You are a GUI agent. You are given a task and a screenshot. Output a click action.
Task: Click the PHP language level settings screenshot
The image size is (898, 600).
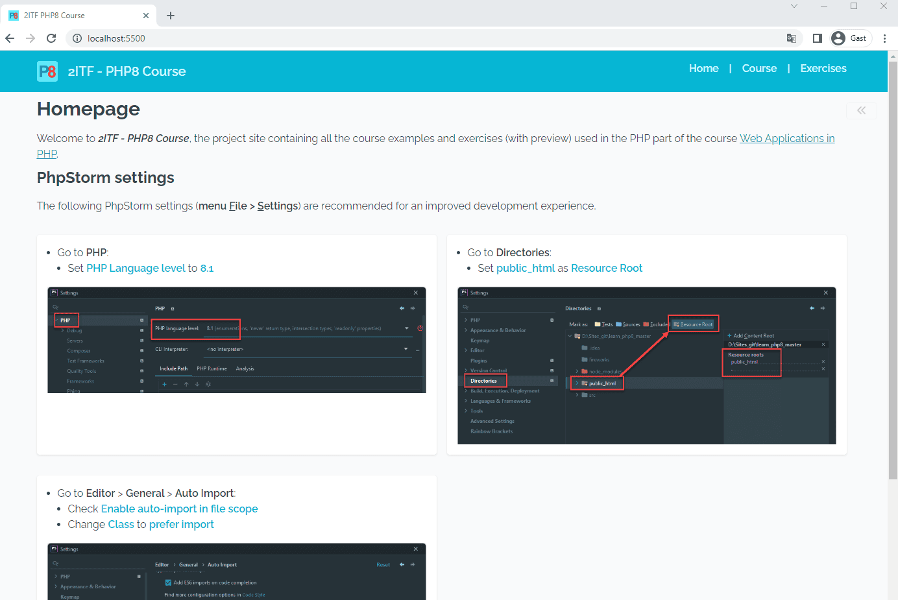(x=237, y=340)
